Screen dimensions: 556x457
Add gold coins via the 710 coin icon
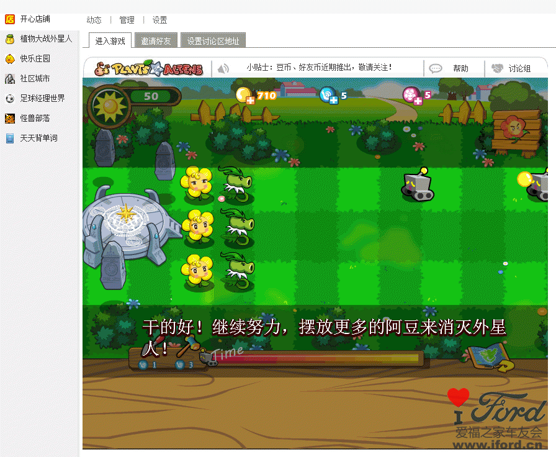244,96
